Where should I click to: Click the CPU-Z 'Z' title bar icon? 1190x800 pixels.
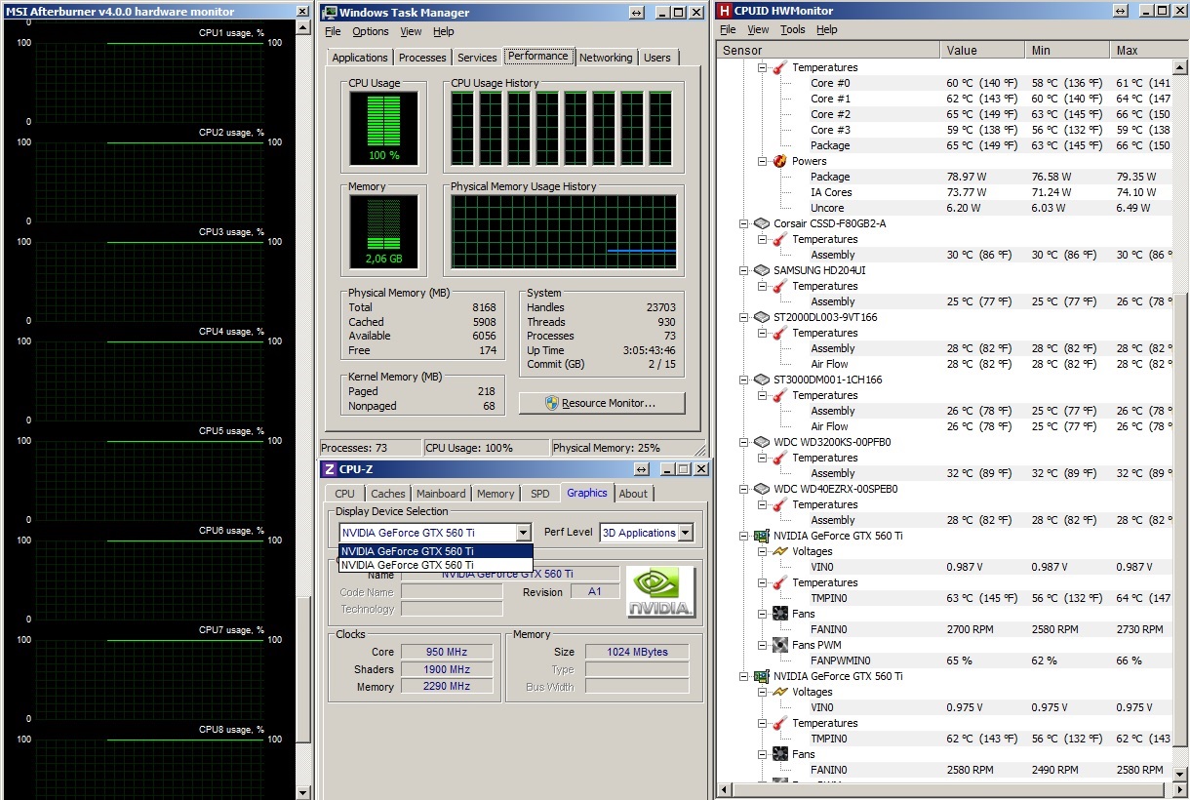click(329, 469)
